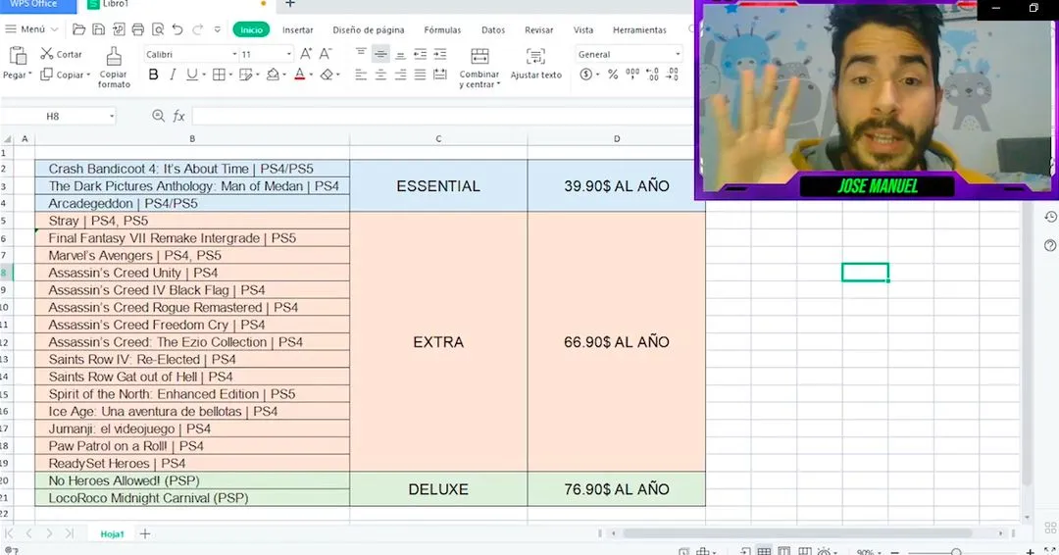Toggle justify alignment
The height and width of the screenshot is (555, 1059).
tap(420, 75)
